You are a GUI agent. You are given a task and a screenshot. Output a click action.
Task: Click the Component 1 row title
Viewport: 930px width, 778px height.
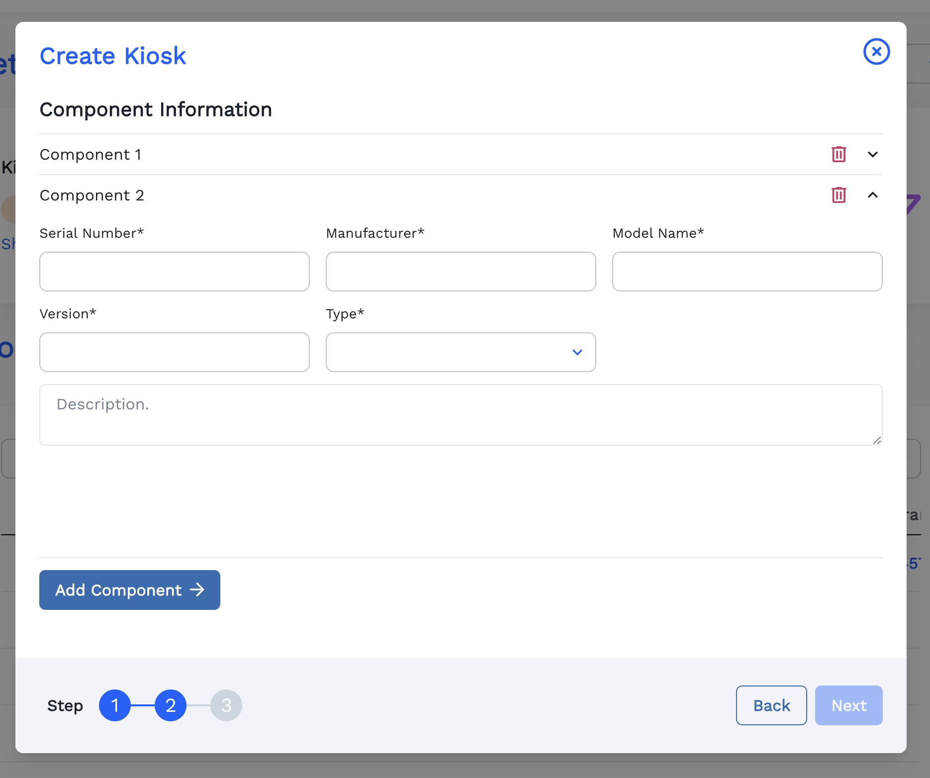pyautogui.click(x=91, y=155)
